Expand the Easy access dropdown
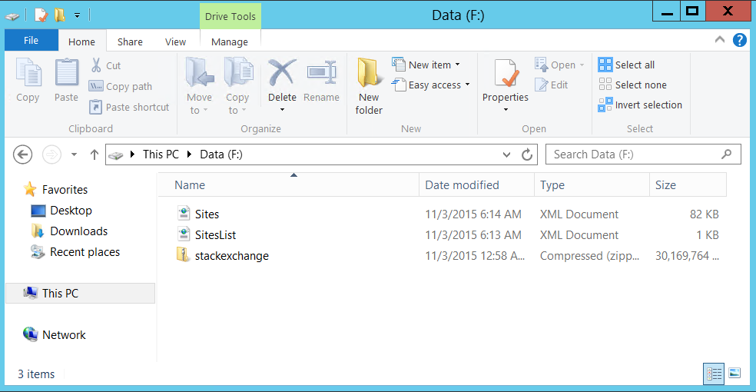Screen dimensions: 756x392 click(467, 85)
